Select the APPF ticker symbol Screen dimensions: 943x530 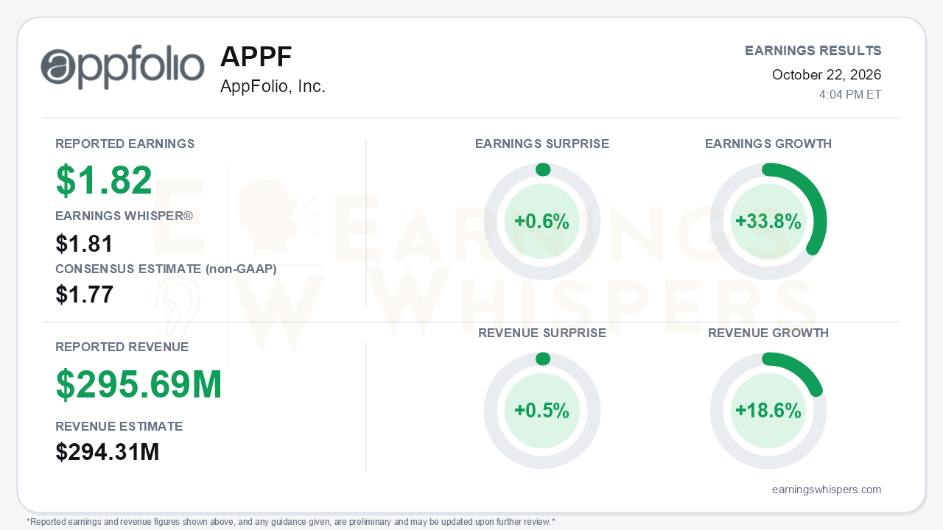click(256, 57)
